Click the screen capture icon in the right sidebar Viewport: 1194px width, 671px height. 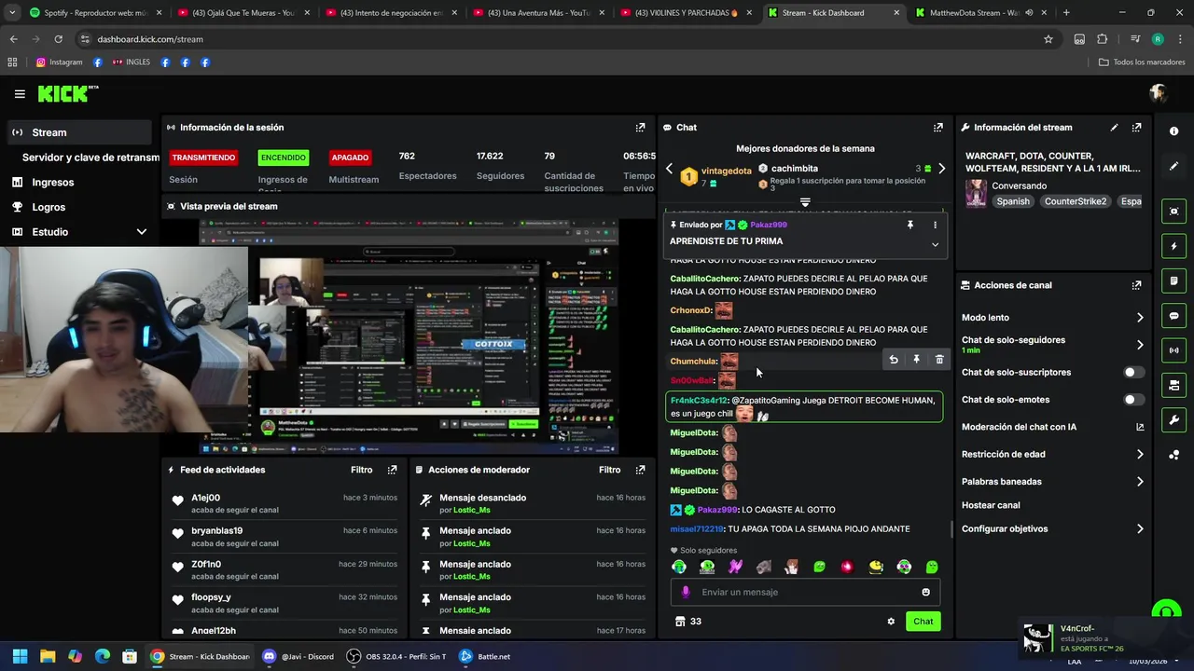1173,212
